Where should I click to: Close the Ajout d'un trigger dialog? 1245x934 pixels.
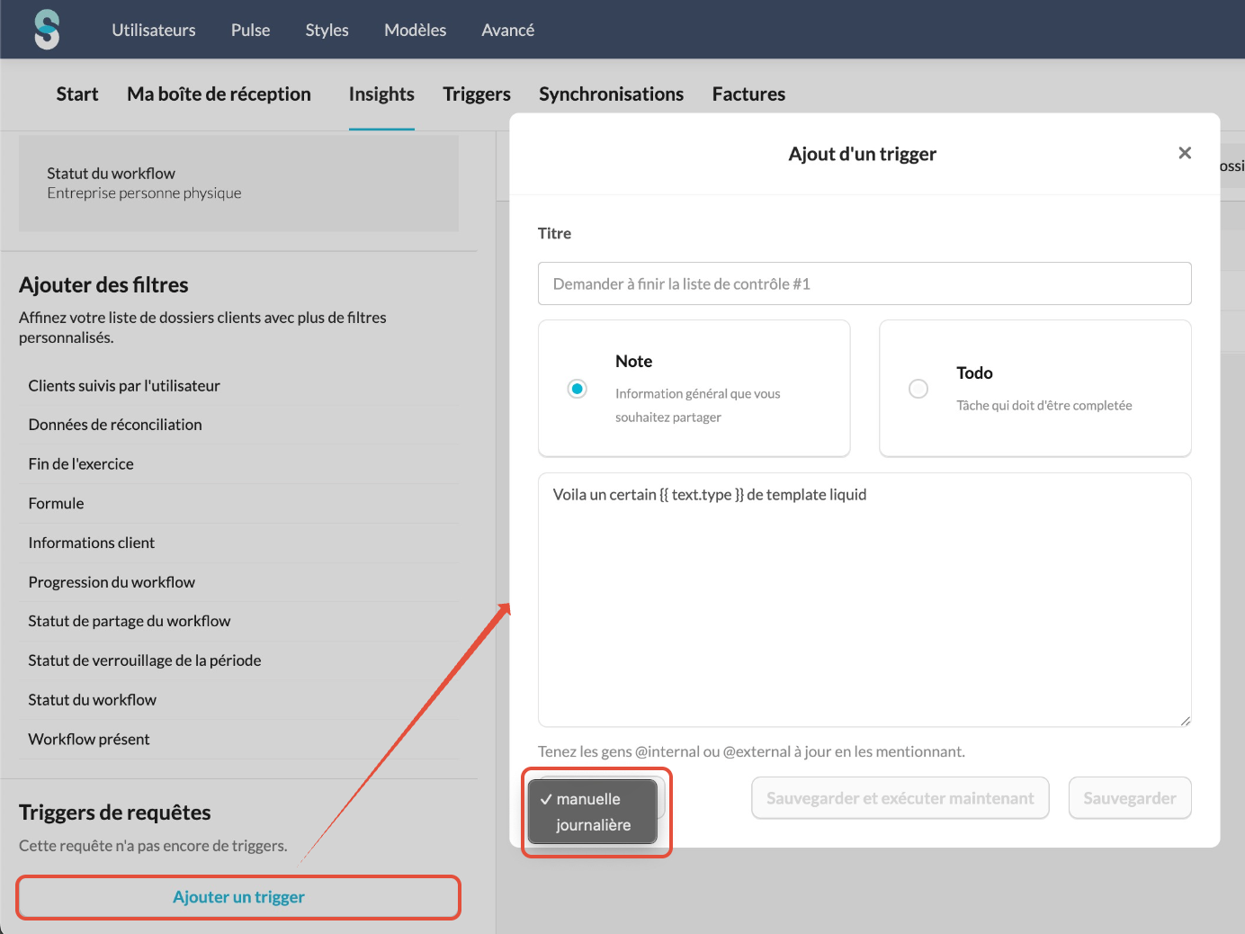[1185, 153]
